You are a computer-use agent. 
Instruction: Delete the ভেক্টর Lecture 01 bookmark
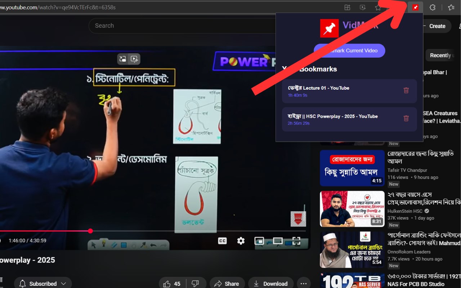pos(406,90)
